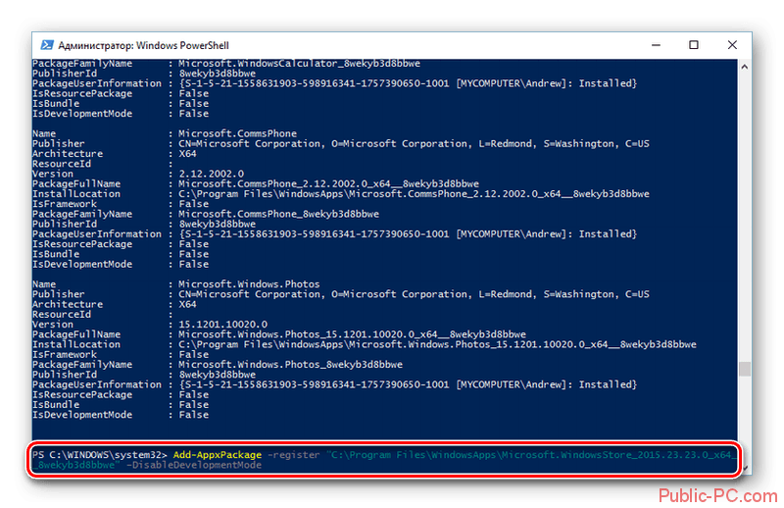Click the CommsPhone Publisher CN=Microsoft Corporation line
This screenshot has height=508, width=784.
(414, 143)
